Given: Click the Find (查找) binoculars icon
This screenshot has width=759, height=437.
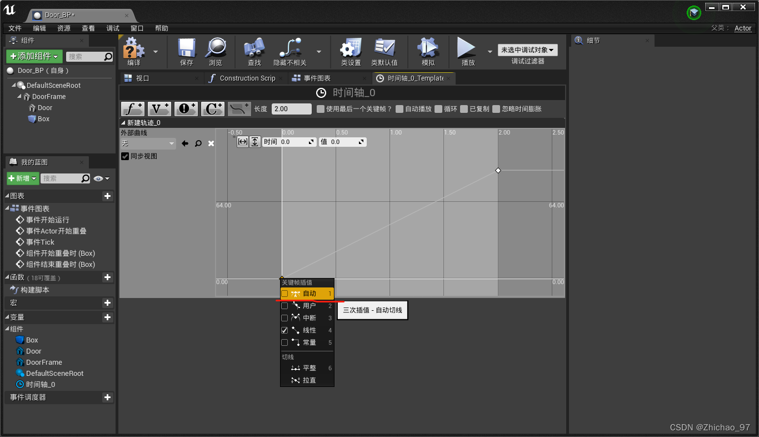Looking at the screenshot, I should pyautogui.click(x=254, y=50).
